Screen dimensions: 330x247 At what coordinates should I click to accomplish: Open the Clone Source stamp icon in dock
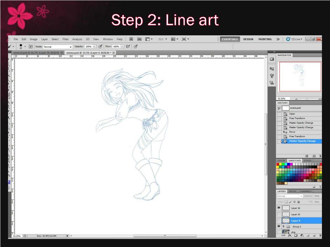click(272, 83)
